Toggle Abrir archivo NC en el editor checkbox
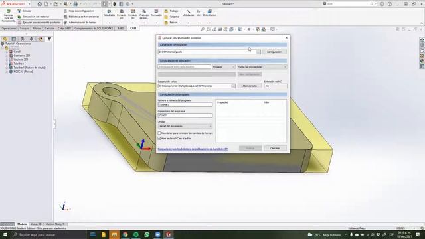The image size is (425, 239). coord(159,139)
